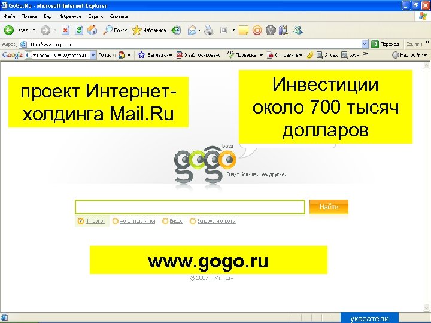The width and height of the screenshot is (431, 323).
Task: Open Bookmarks via the blue star icon
Action: 141,55
